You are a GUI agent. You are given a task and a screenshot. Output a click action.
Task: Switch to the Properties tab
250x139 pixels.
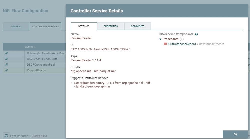(x=111, y=26)
